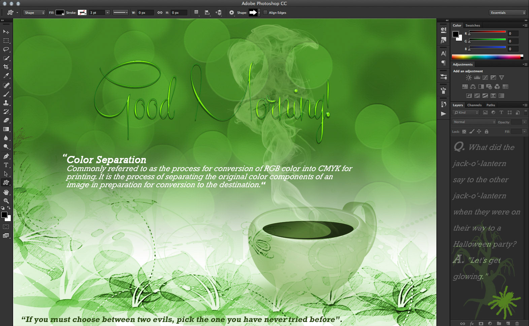Add a Color Balance adjustment
The image size is (529, 326).
pos(473,87)
